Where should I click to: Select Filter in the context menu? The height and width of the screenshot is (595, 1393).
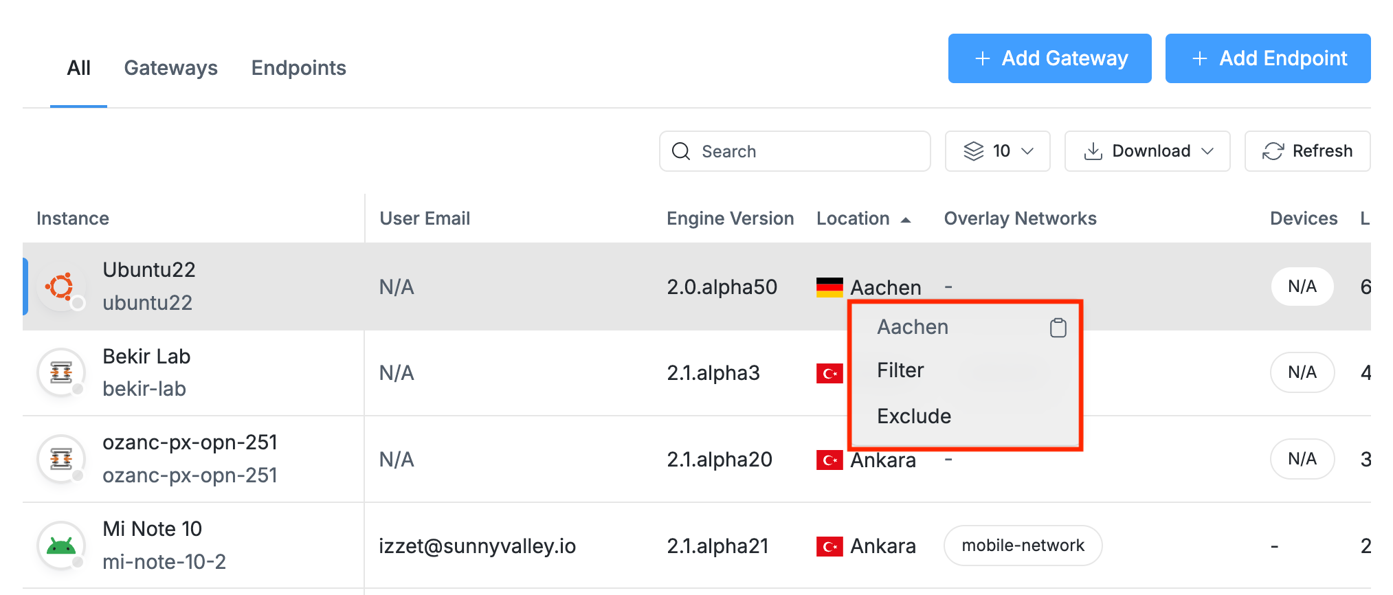point(900,370)
